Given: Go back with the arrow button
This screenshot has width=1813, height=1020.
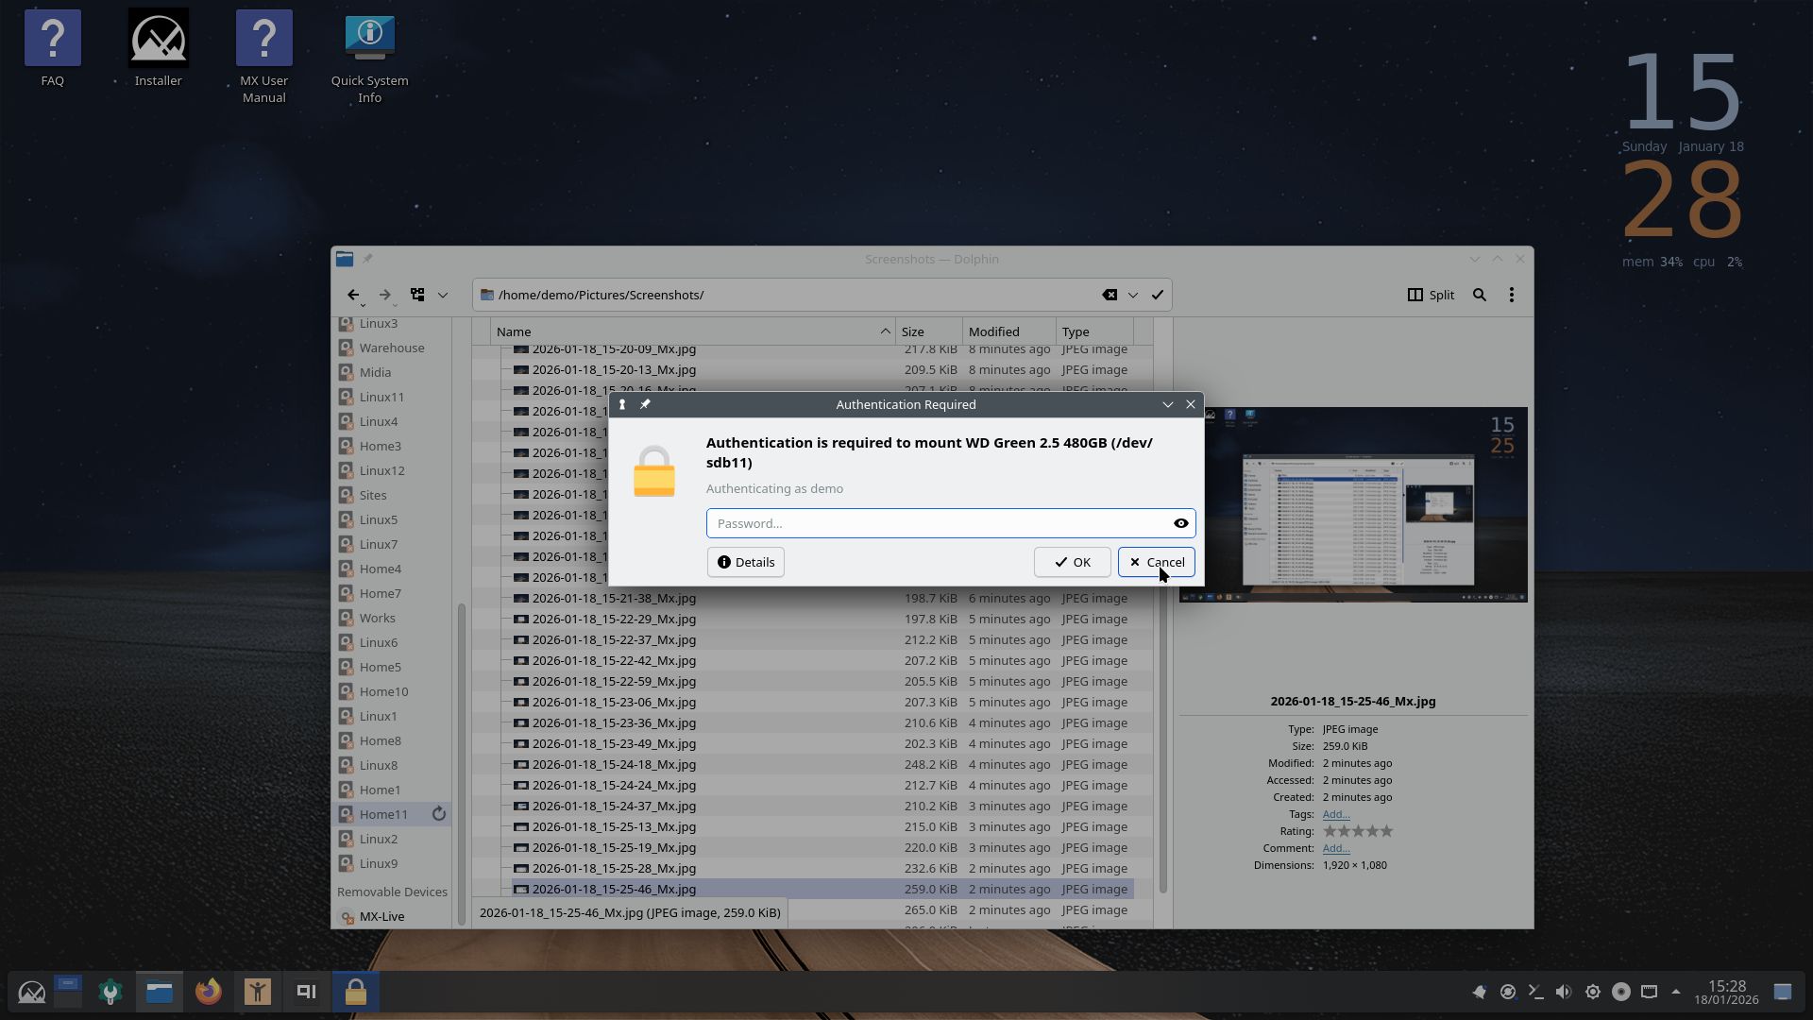Looking at the screenshot, I should [x=352, y=295].
